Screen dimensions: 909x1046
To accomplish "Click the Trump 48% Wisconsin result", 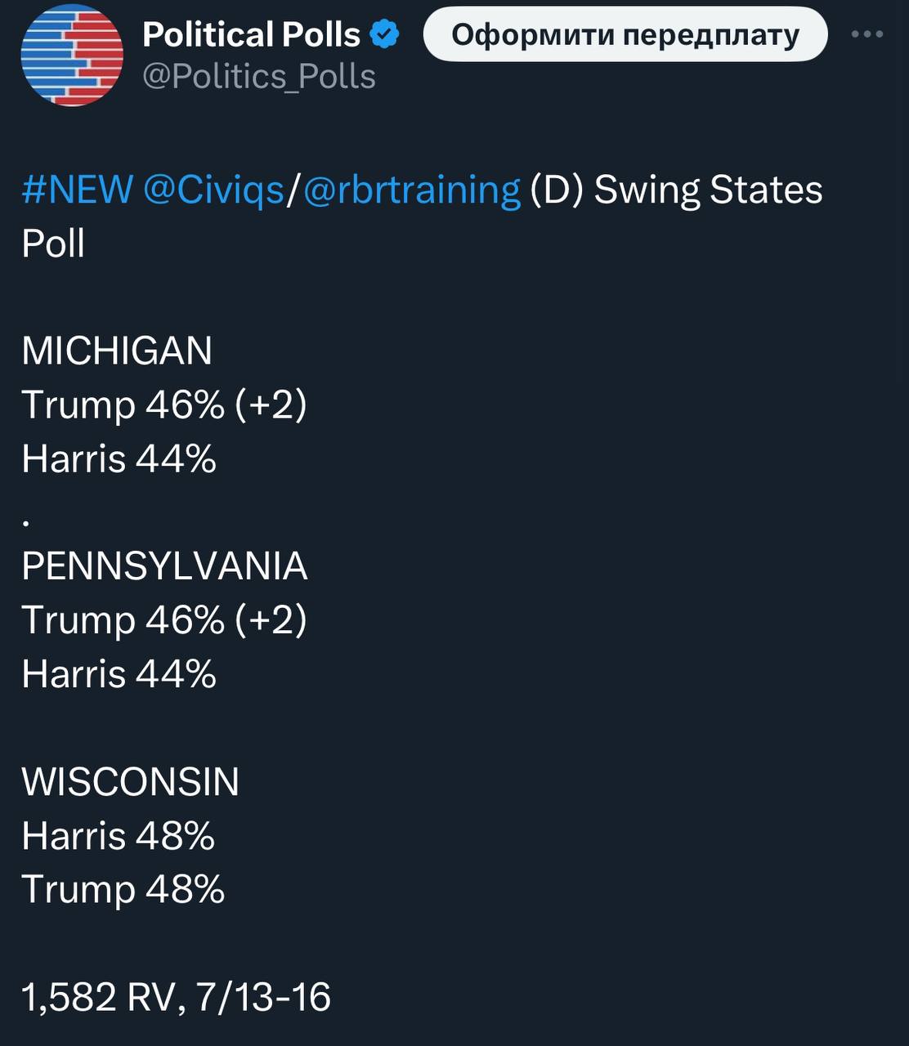I will (123, 889).
